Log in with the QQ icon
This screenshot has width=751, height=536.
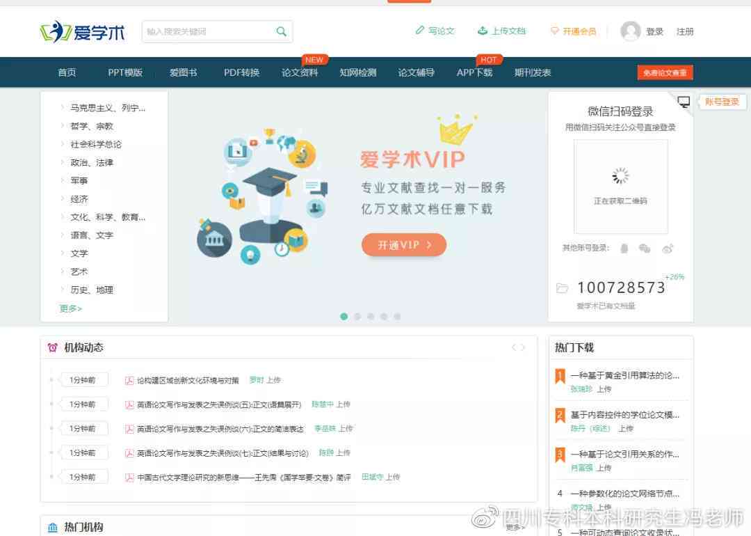[624, 249]
